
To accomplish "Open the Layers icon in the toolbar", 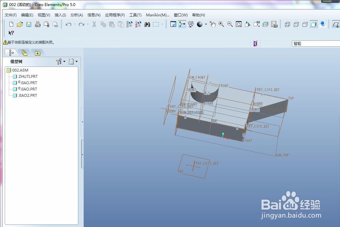I will pyautogui.click(x=265, y=24).
